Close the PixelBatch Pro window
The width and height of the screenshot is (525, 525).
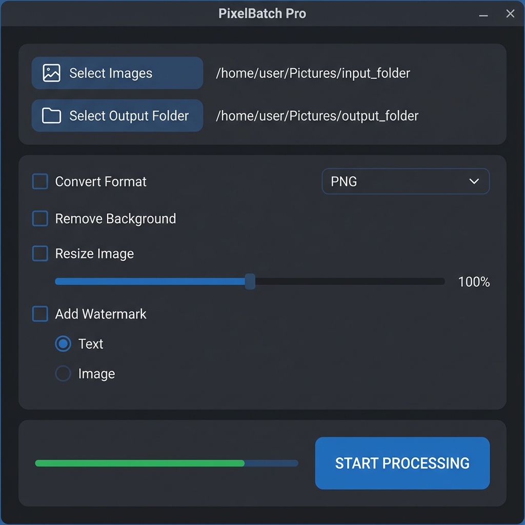coord(510,14)
